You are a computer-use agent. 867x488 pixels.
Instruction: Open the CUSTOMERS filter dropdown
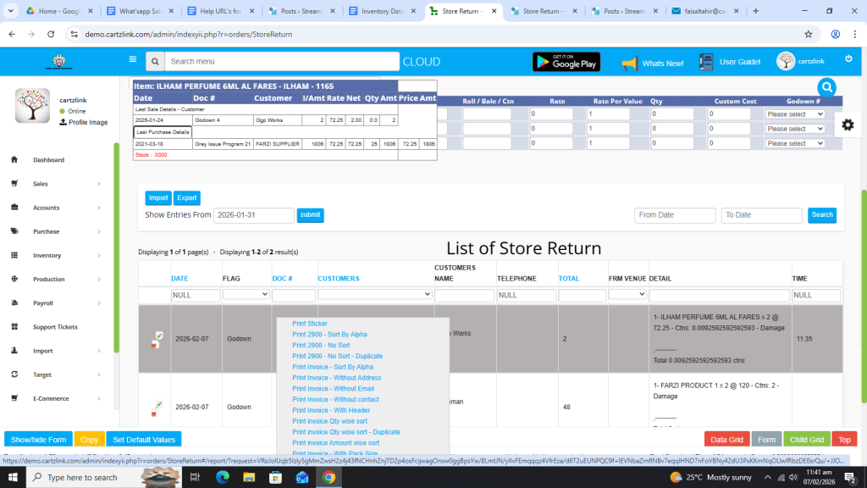pos(375,295)
